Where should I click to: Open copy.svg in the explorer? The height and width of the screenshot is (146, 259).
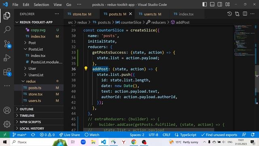click(x=39, y=30)
